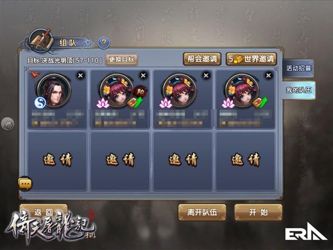This screenshot has width=333, height=250.
Task: Tap the grey round side button at left edge
Action: [8, 124]
